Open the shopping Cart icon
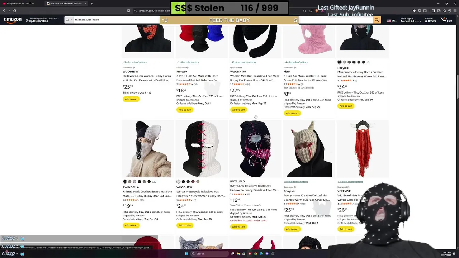 pyautogui.click(x=446, y=20)
